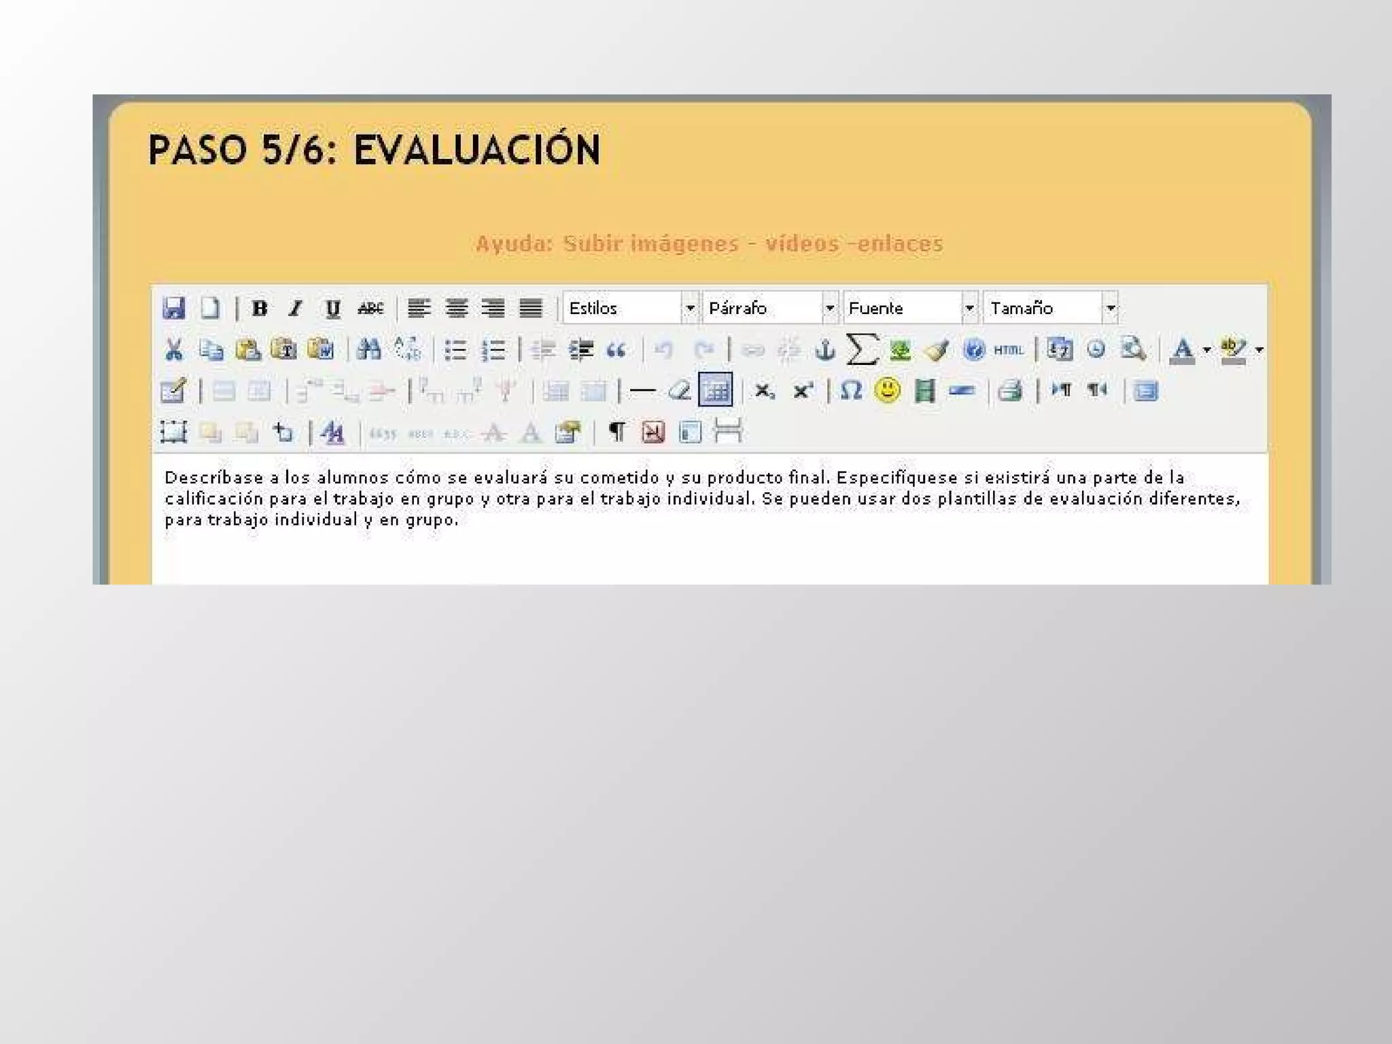Screen dimensions: 1392x1044
Task: Cut selection using scissors icon
Action: point(174,350)
